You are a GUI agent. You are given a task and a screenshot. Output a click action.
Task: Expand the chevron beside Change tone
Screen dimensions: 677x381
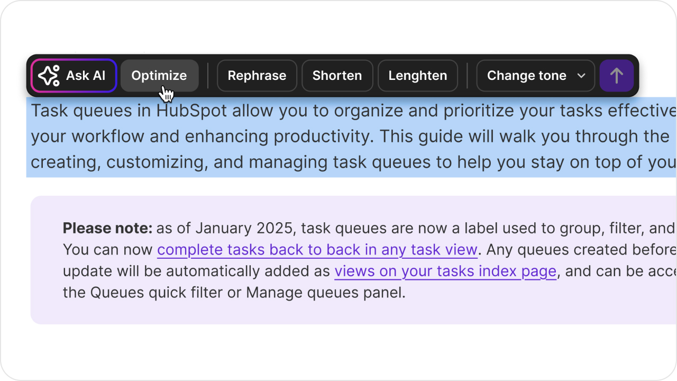tap(581, 76)
